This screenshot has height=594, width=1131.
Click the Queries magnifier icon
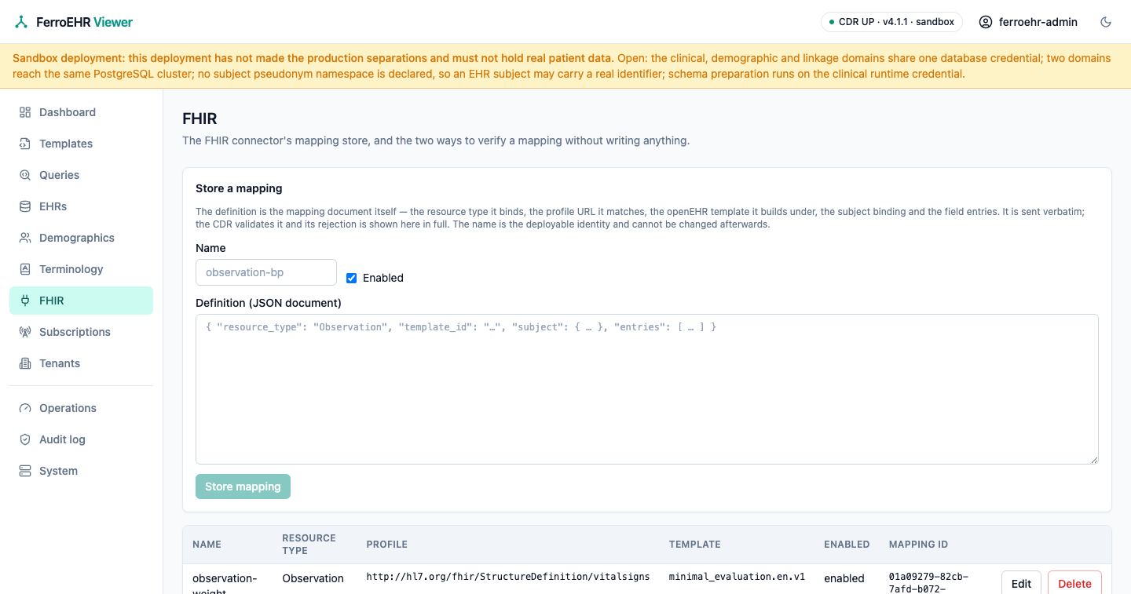(x=25, y=175)
